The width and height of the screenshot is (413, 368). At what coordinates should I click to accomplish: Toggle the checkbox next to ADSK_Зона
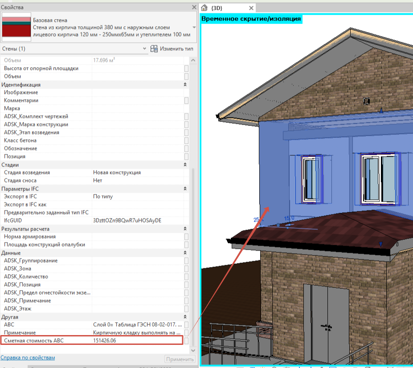[187, 269]
